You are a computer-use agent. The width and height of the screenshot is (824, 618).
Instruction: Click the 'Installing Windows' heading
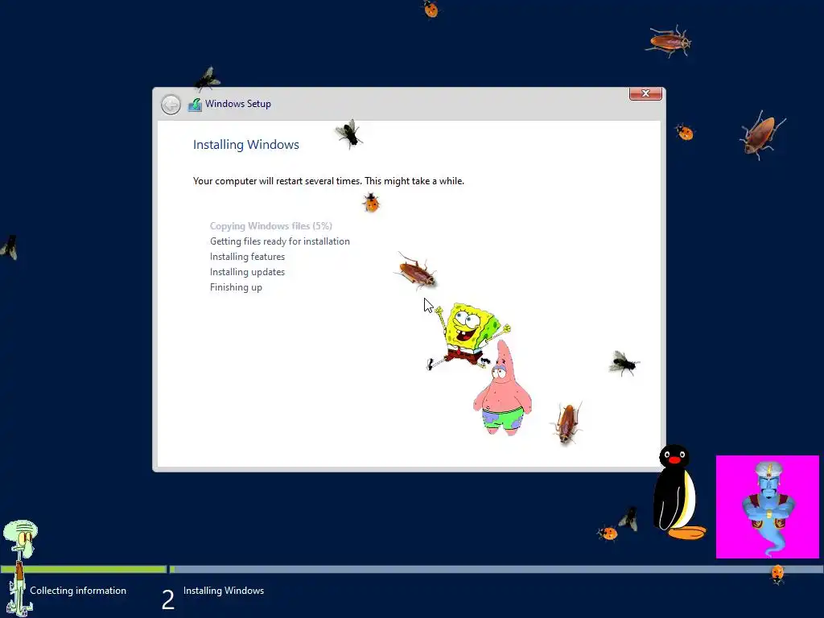pos(246,145)
